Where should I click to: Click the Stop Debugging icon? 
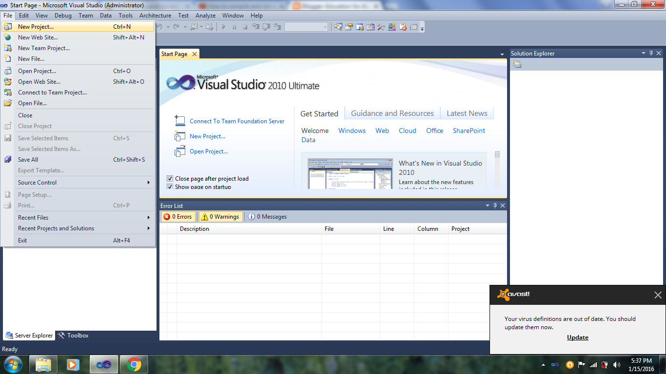click(x=245, y=27)
